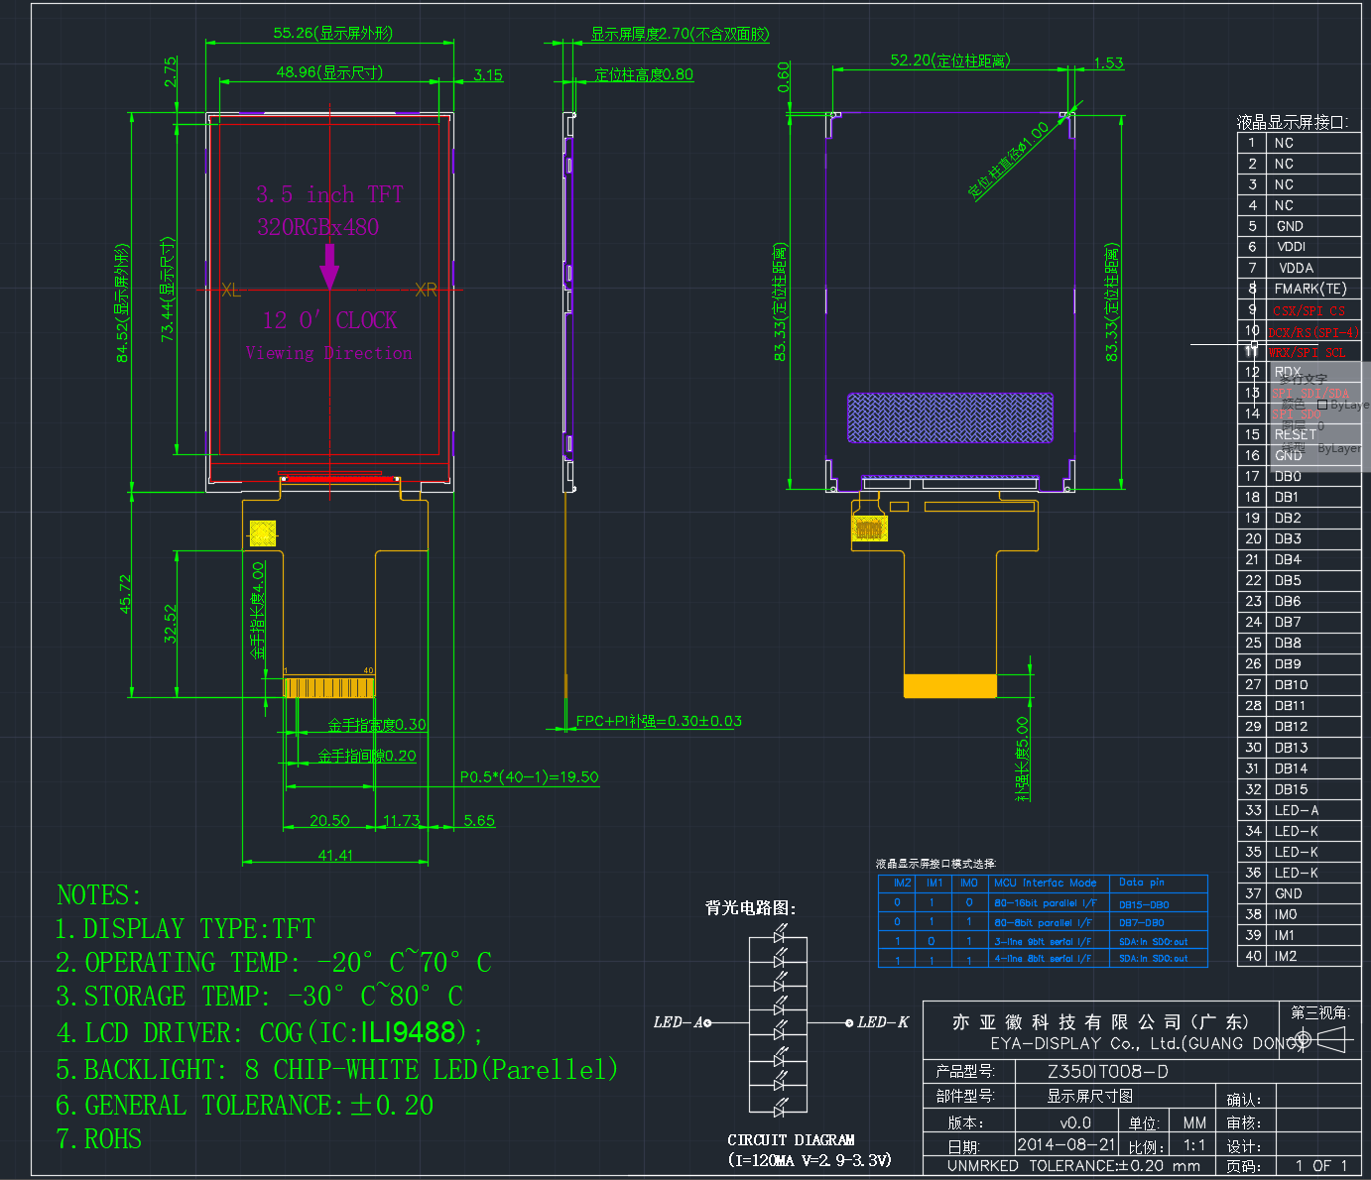Select the purple viewing direction arrow

[x=329, y=266]
